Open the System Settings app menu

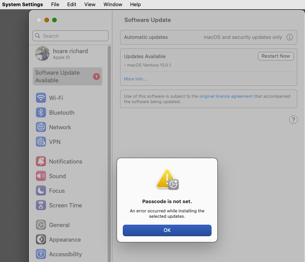click(22, 4)
